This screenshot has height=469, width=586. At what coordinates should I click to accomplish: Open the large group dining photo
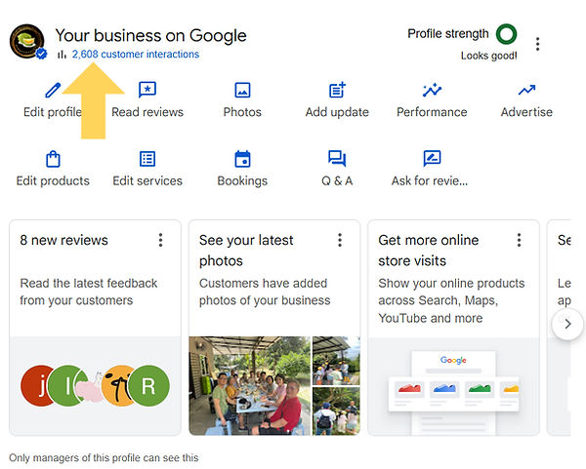(x=250, y=385)
